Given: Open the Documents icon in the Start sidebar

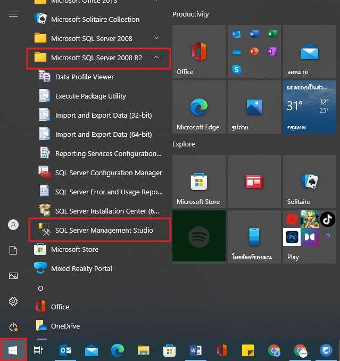Looking at the screenshot, I should [13, 250].
